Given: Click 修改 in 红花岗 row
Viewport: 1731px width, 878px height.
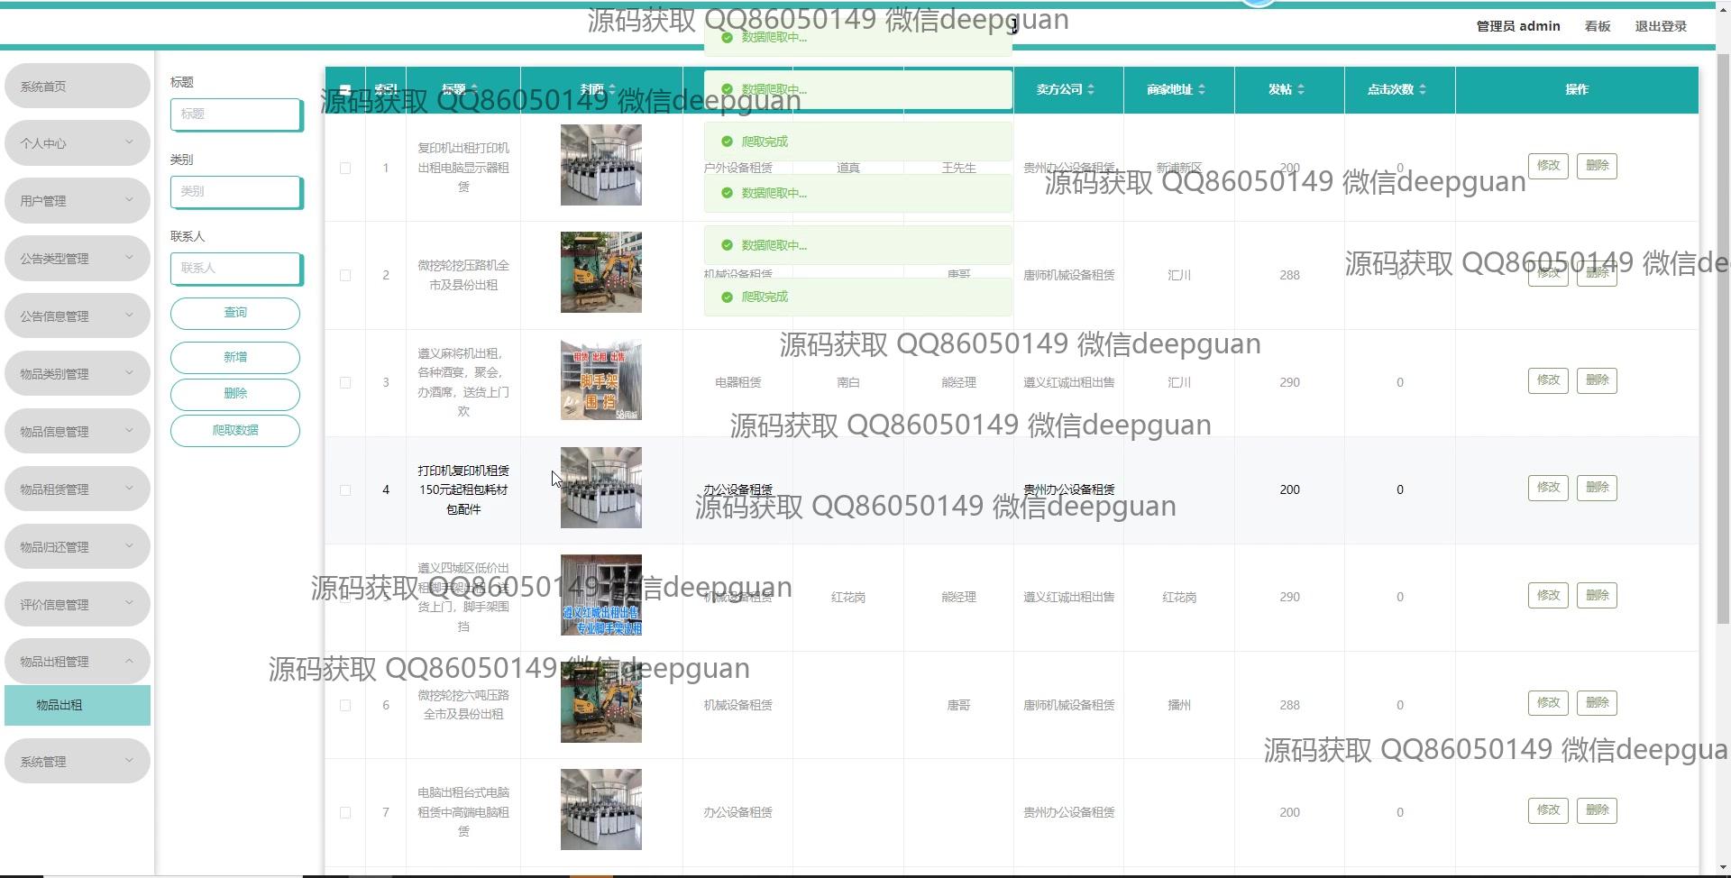Looking at the screenshot, I should pos(1548,595).
